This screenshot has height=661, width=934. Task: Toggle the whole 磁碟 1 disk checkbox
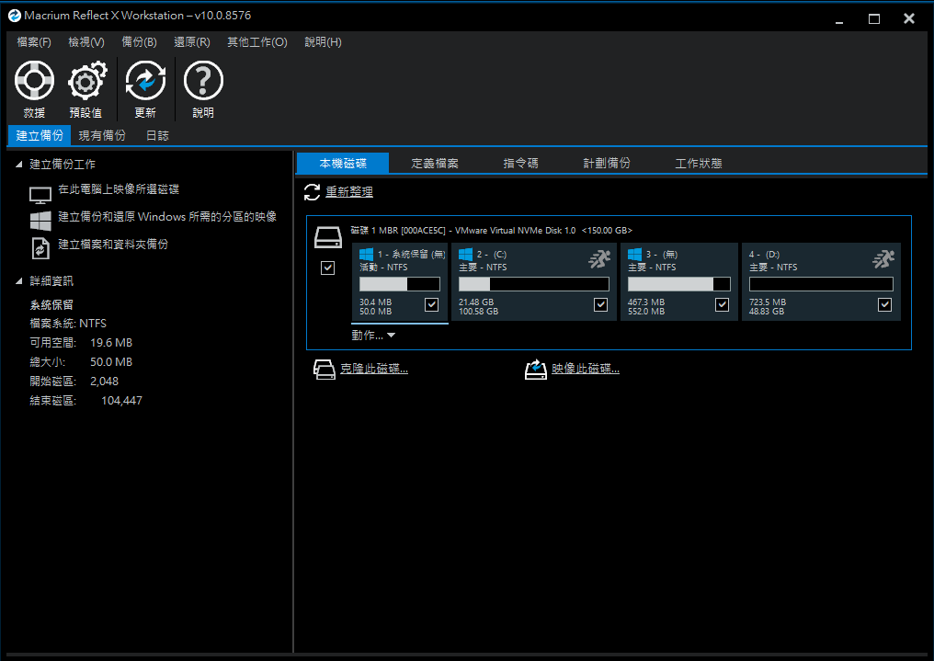coord(327,268)
